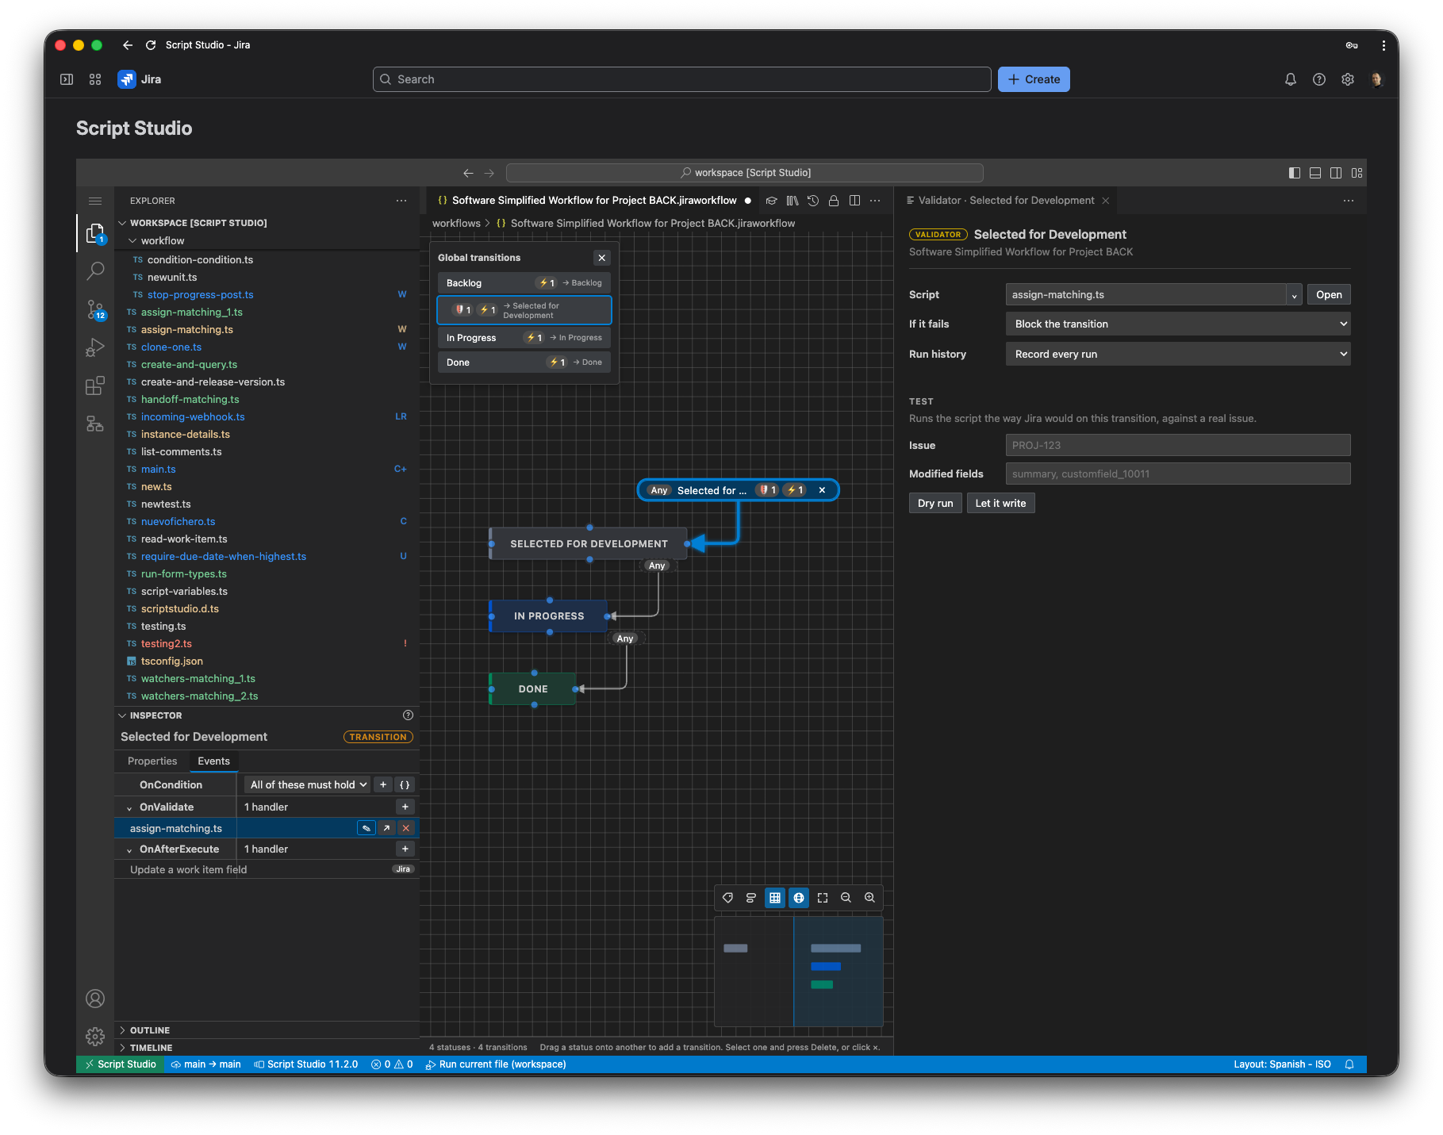
Task: Collapse the workflow folder in Explorer
Action: pos(132,241)
